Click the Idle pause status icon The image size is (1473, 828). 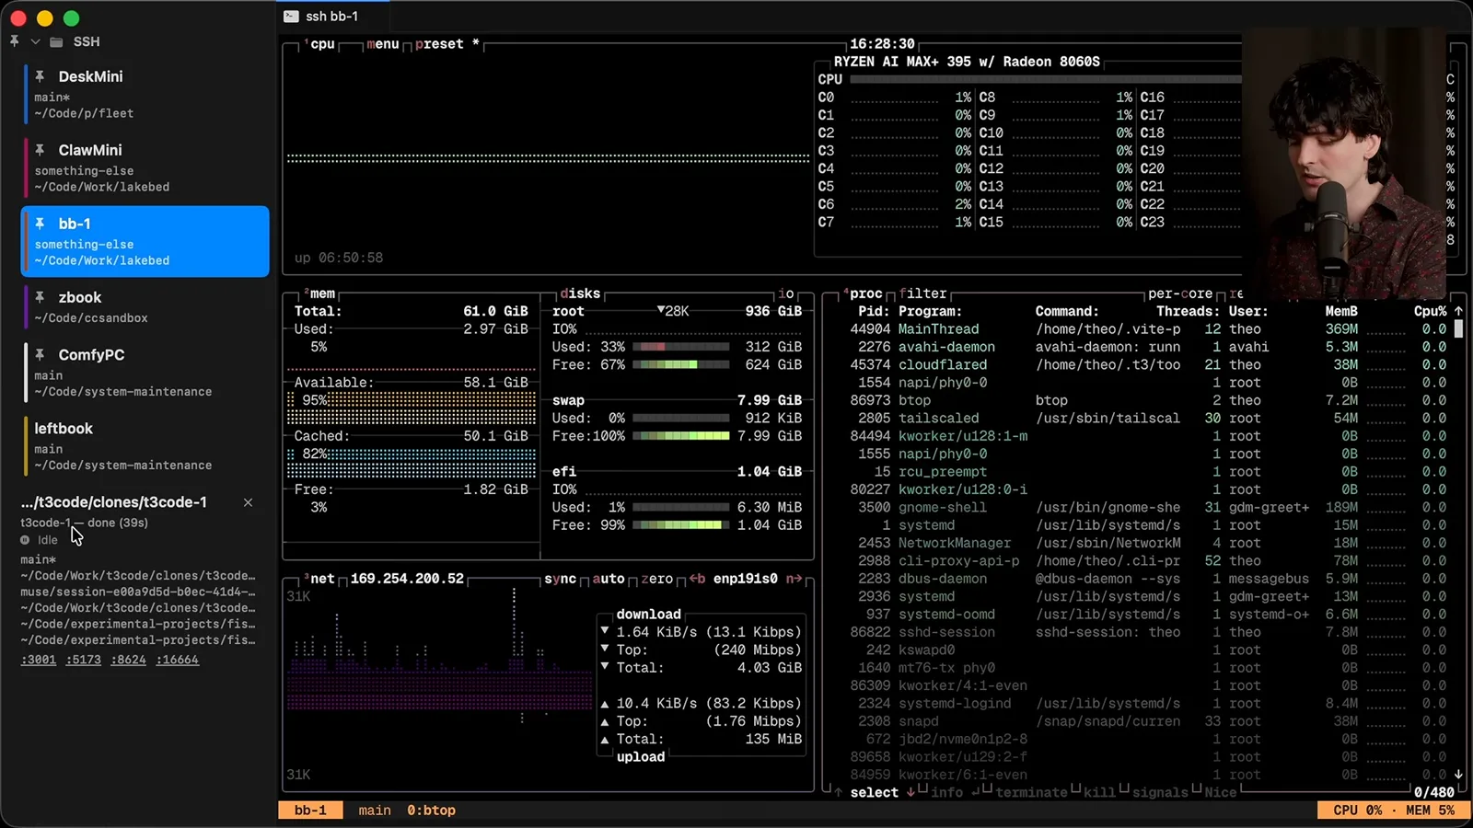[x=25, y=540]
